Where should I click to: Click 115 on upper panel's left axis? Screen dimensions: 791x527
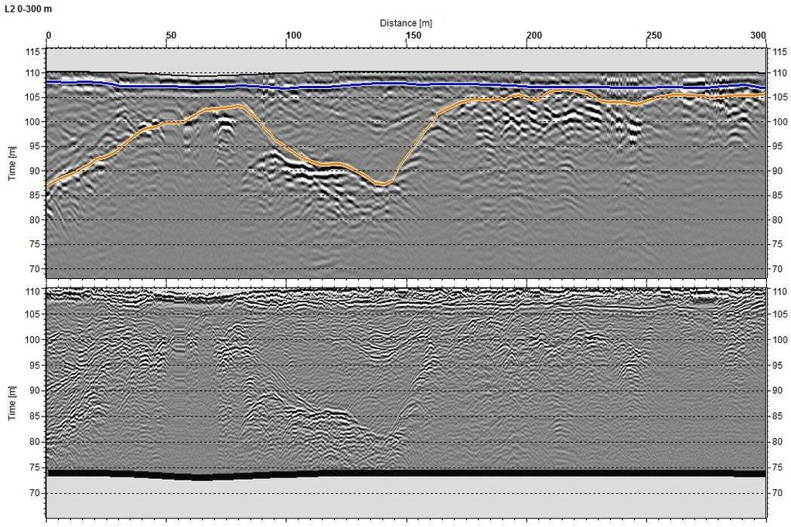pos(32,52)
